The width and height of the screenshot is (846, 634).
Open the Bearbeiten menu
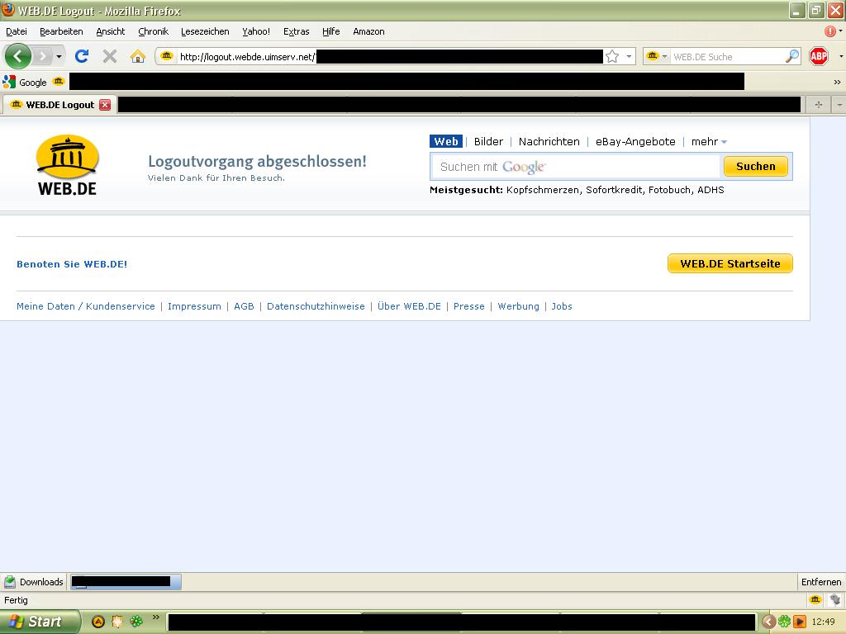(61, 31)
